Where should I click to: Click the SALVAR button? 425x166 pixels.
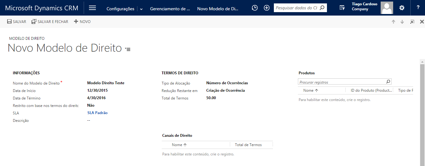17,22
